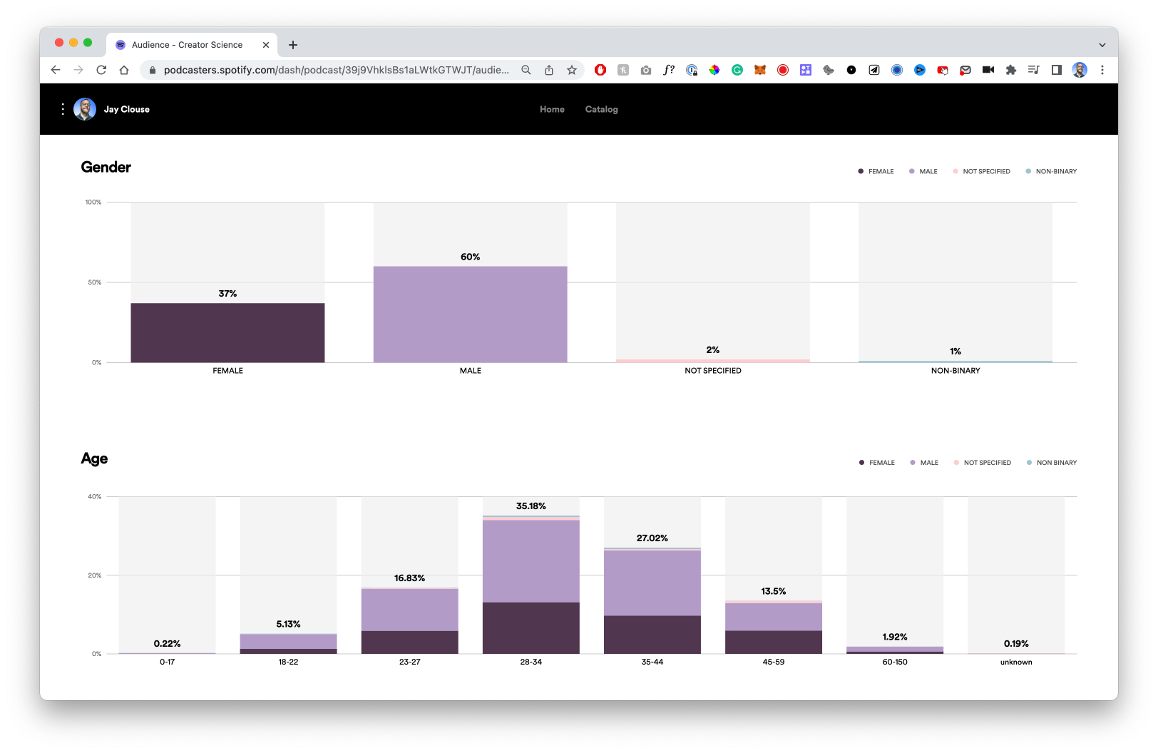Toggle FEMALE in the Age legend
Screen dimensions: 1158x753
tap(876, 463)
